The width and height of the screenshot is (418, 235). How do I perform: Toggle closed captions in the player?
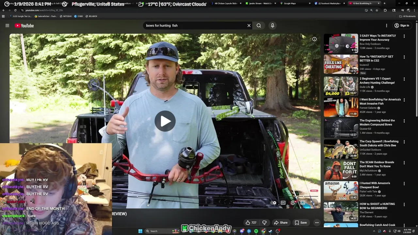click(x=283, y=203)
